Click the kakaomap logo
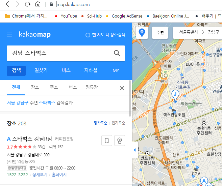222x186 pixels. [x=35, y=34]
